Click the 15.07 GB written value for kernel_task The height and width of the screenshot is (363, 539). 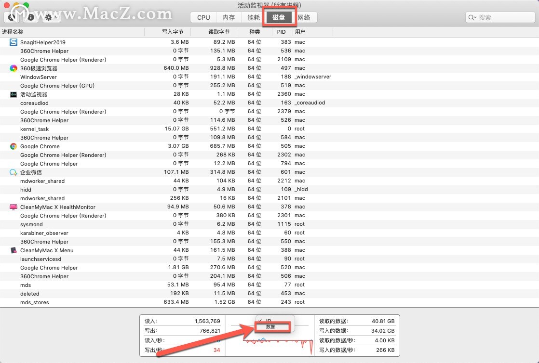click(176, 129)
